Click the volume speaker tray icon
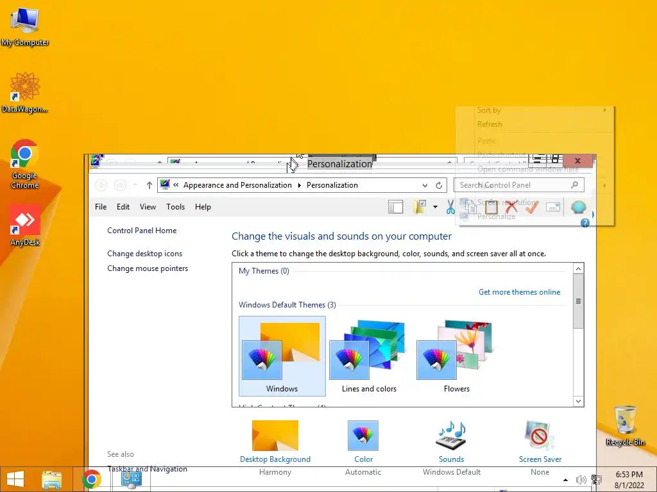This screenshot has width=657, height=492. tap(581, 480)
